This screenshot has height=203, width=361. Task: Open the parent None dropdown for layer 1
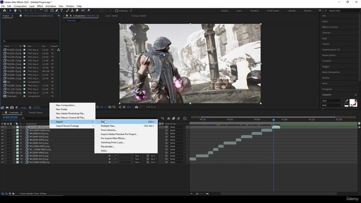click(177, 127)
